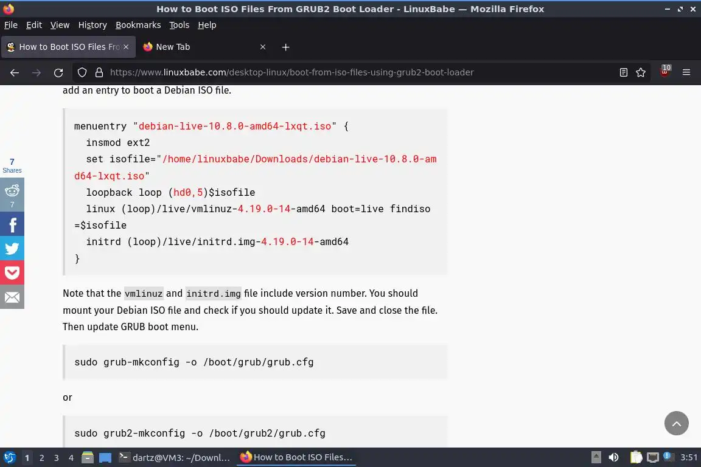Viewport: 701px width, 467px height.
Task: Close the How to Boot ISO tab
Action: 126,47
